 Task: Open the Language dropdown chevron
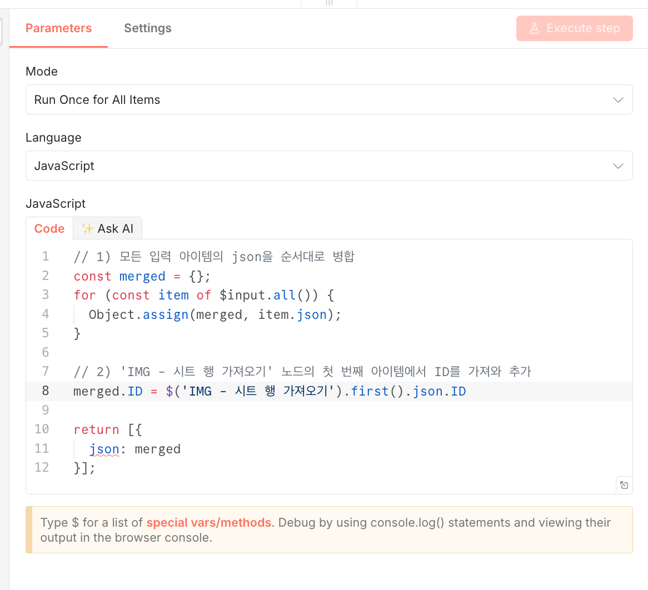tap(618, 166)
